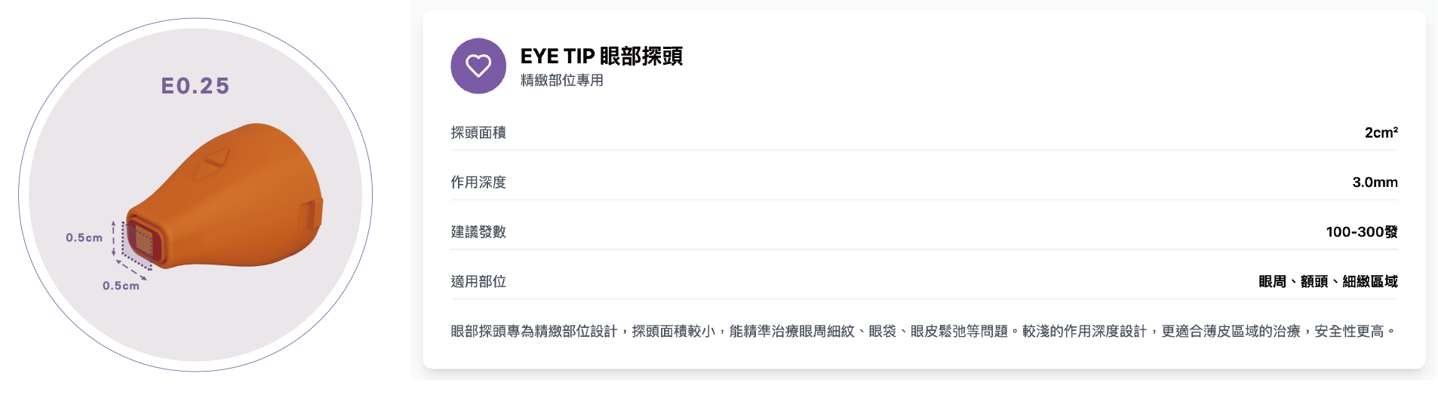Click the 2cm² value
This screenshot has width=1438, height=407.
(x=1381, y=133)
